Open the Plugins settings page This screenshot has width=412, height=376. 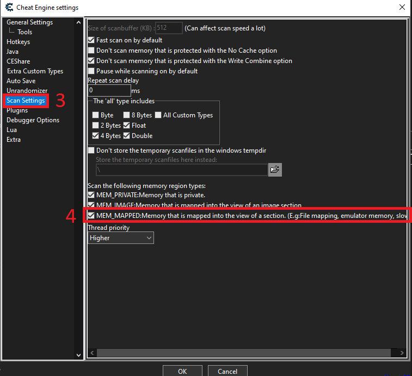[x=17, y=110]
